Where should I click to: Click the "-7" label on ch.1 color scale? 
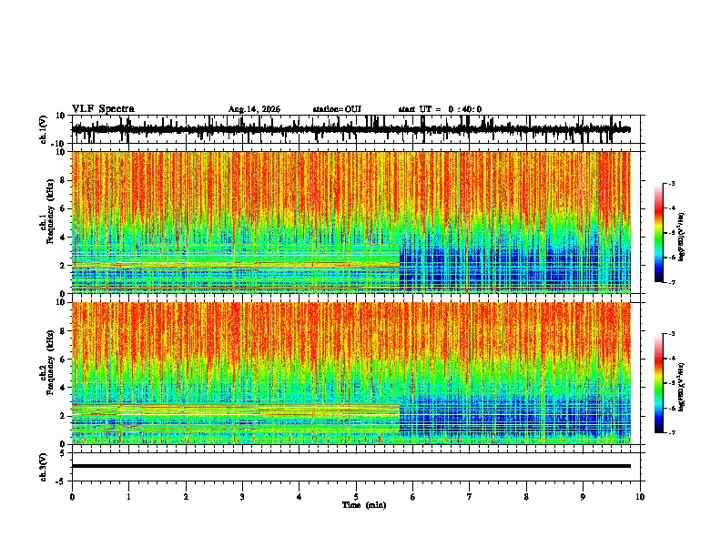pyautogui.click(x=671, y=283)
